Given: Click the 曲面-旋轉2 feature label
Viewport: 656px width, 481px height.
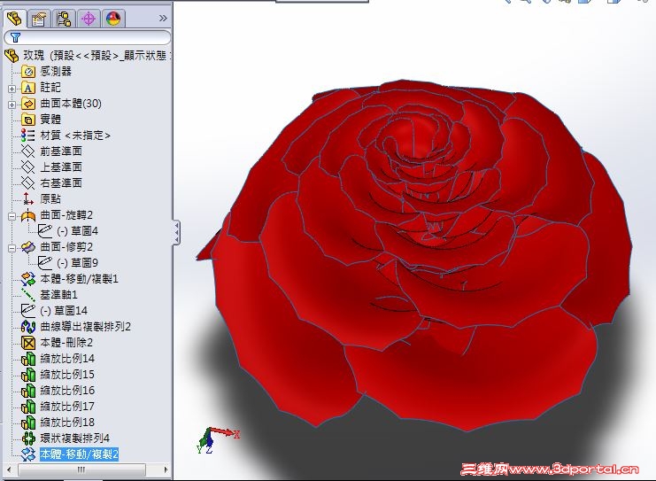Looking at the screenshot, I should click(66, 215).
